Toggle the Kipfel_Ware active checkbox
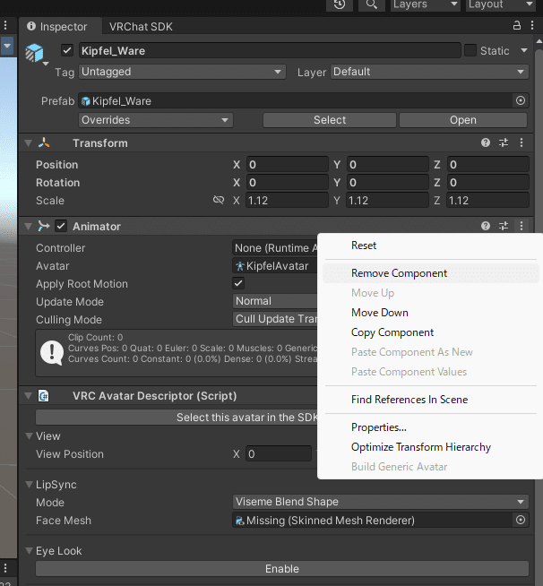This screenshot has height=586, width=543. (x=66, y=51)
